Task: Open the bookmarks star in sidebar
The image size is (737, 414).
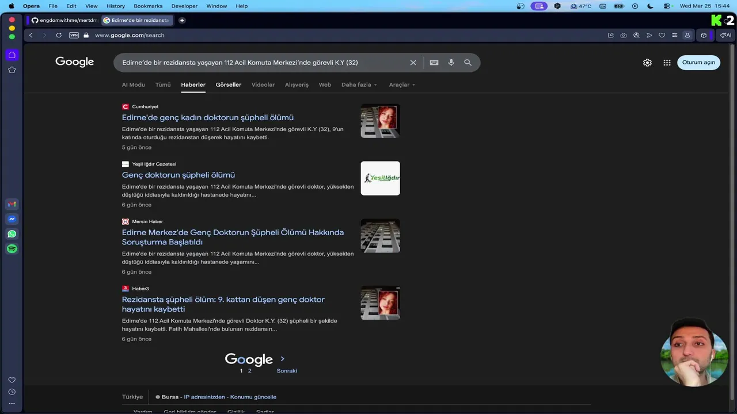Action: point(12,70)
